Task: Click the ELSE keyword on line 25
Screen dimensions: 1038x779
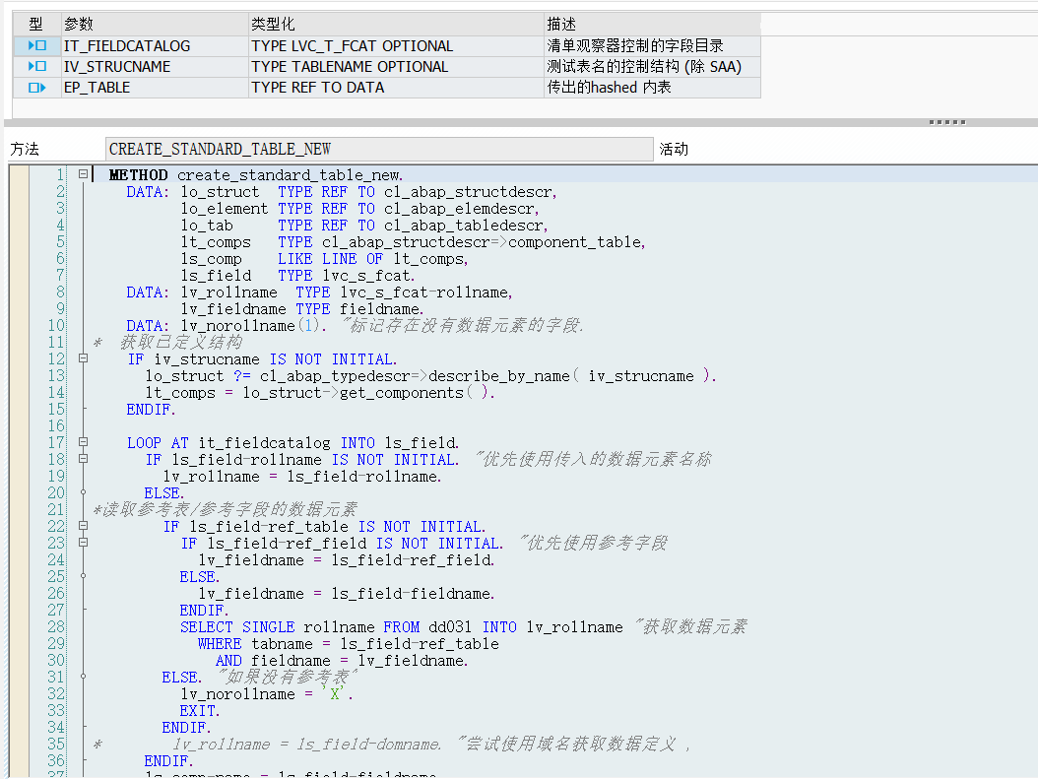Action: coord(199,577)
